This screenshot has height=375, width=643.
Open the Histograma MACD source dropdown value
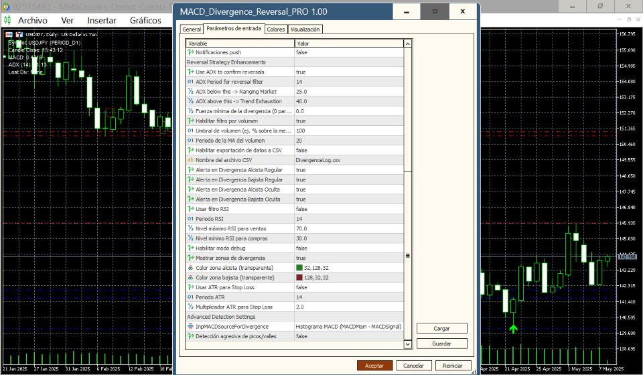[349, 327]
